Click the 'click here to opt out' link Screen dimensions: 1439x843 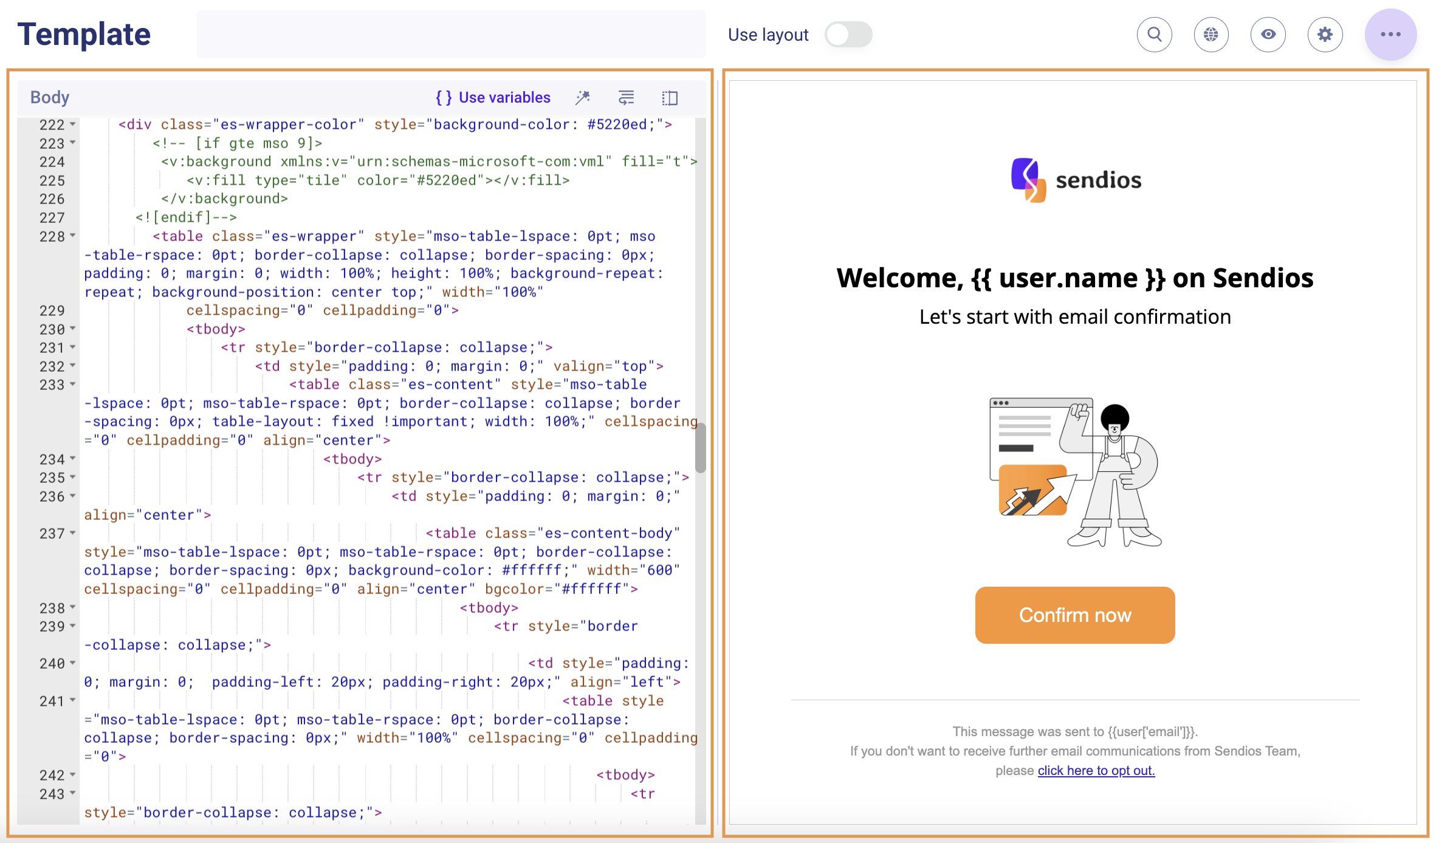[x=1096, y=770]
